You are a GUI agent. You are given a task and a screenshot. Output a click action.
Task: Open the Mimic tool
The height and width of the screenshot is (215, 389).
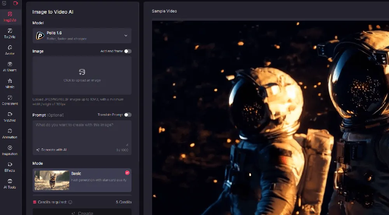click(10, 83)
